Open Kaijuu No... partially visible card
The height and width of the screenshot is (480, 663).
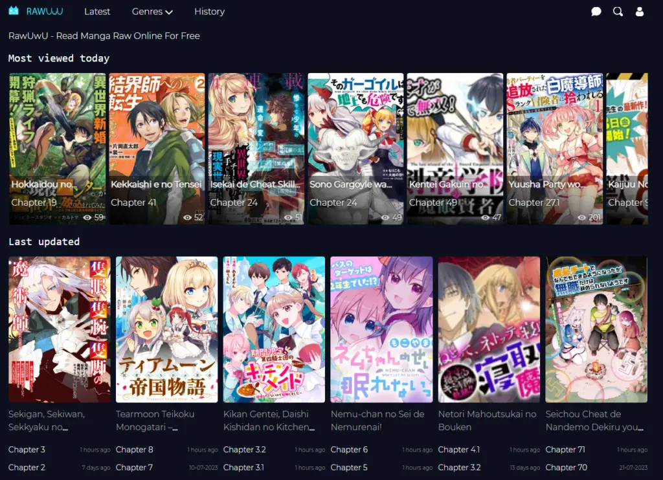(627, 148)
